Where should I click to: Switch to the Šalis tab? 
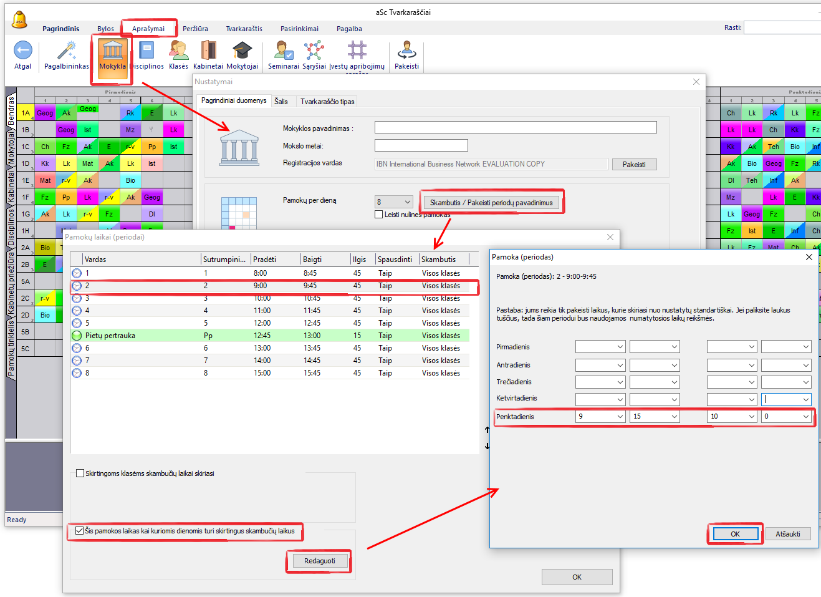point(281,102)
